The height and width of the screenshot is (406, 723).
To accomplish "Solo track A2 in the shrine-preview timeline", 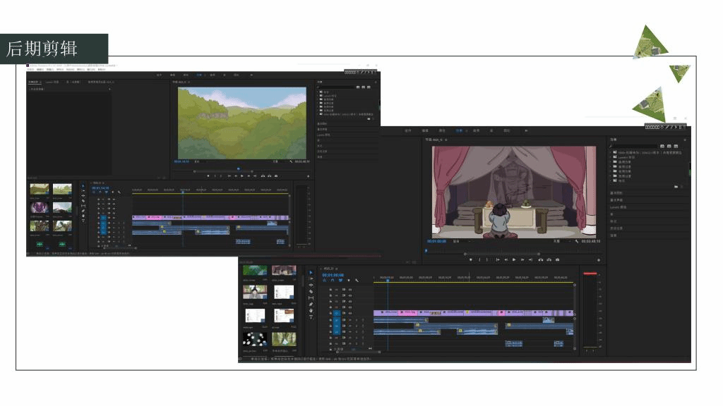I will pyautogui.click(x=356, y=326).
